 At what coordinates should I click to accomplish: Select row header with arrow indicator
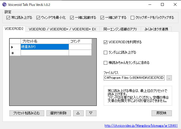coord(15,47)
